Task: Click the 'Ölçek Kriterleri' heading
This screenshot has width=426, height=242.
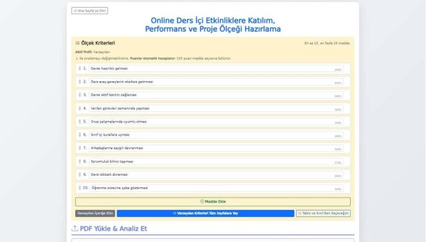Action: [98, 43]
